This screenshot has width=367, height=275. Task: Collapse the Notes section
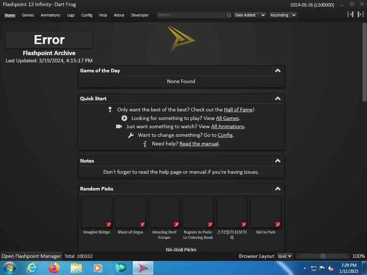[278, 161]
